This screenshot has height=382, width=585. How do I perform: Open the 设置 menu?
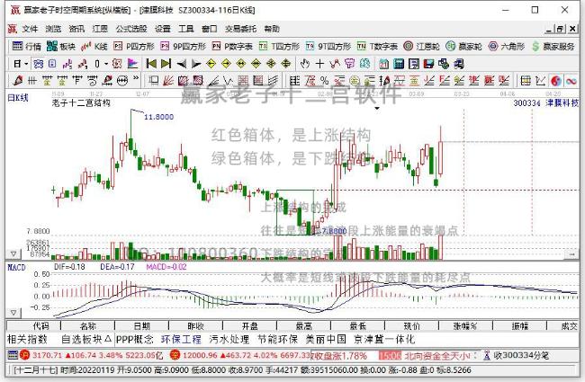(163, 29)
